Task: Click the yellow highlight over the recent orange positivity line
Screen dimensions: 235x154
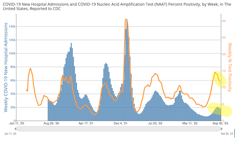Action: [219, 79]
